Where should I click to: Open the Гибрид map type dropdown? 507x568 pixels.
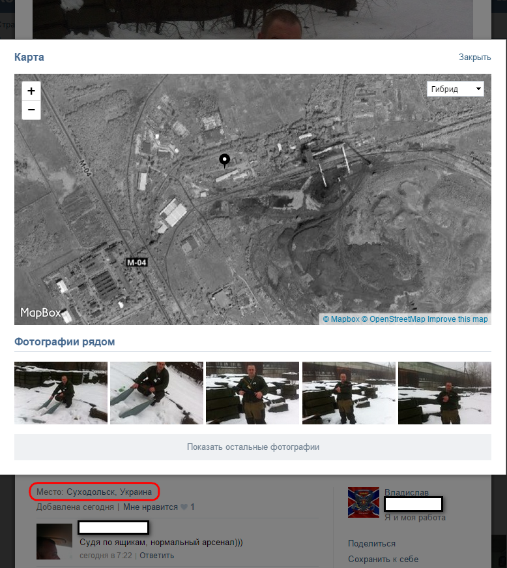tap(456, 89)
